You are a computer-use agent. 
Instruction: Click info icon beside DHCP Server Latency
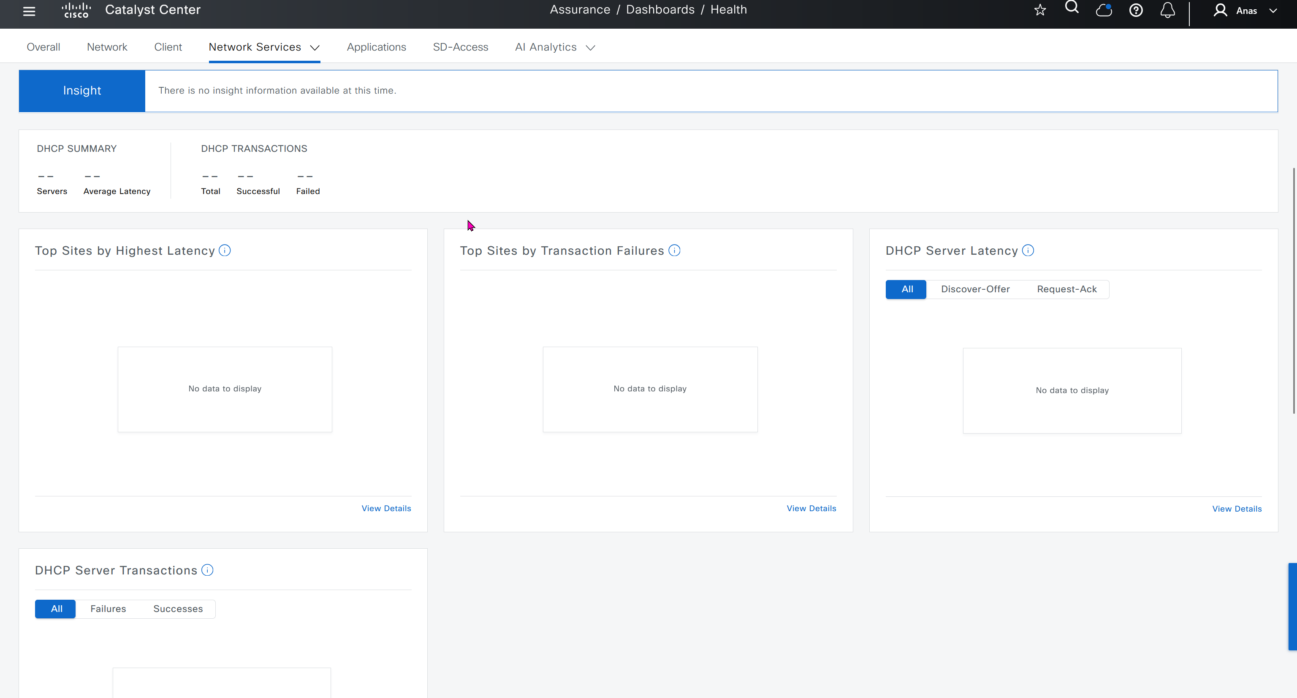click(1028, 251)
